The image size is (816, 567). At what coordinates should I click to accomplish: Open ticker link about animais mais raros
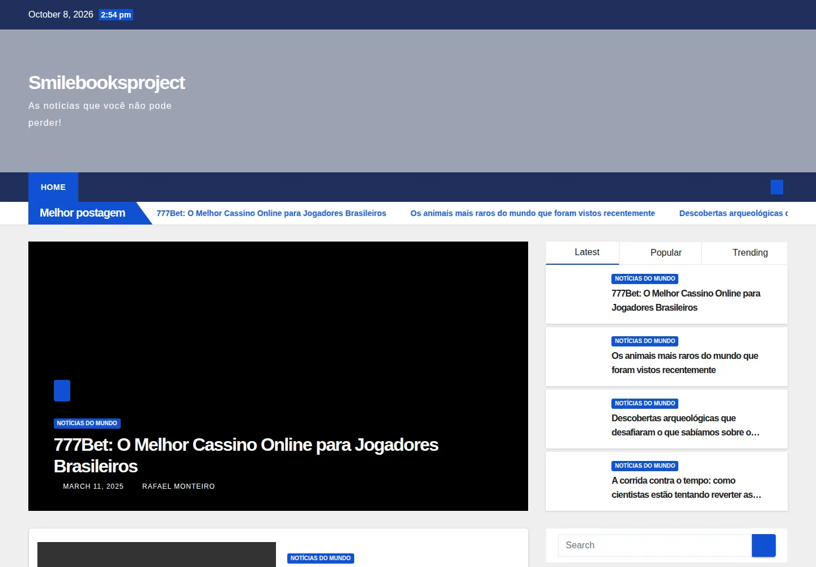(533, 213)
